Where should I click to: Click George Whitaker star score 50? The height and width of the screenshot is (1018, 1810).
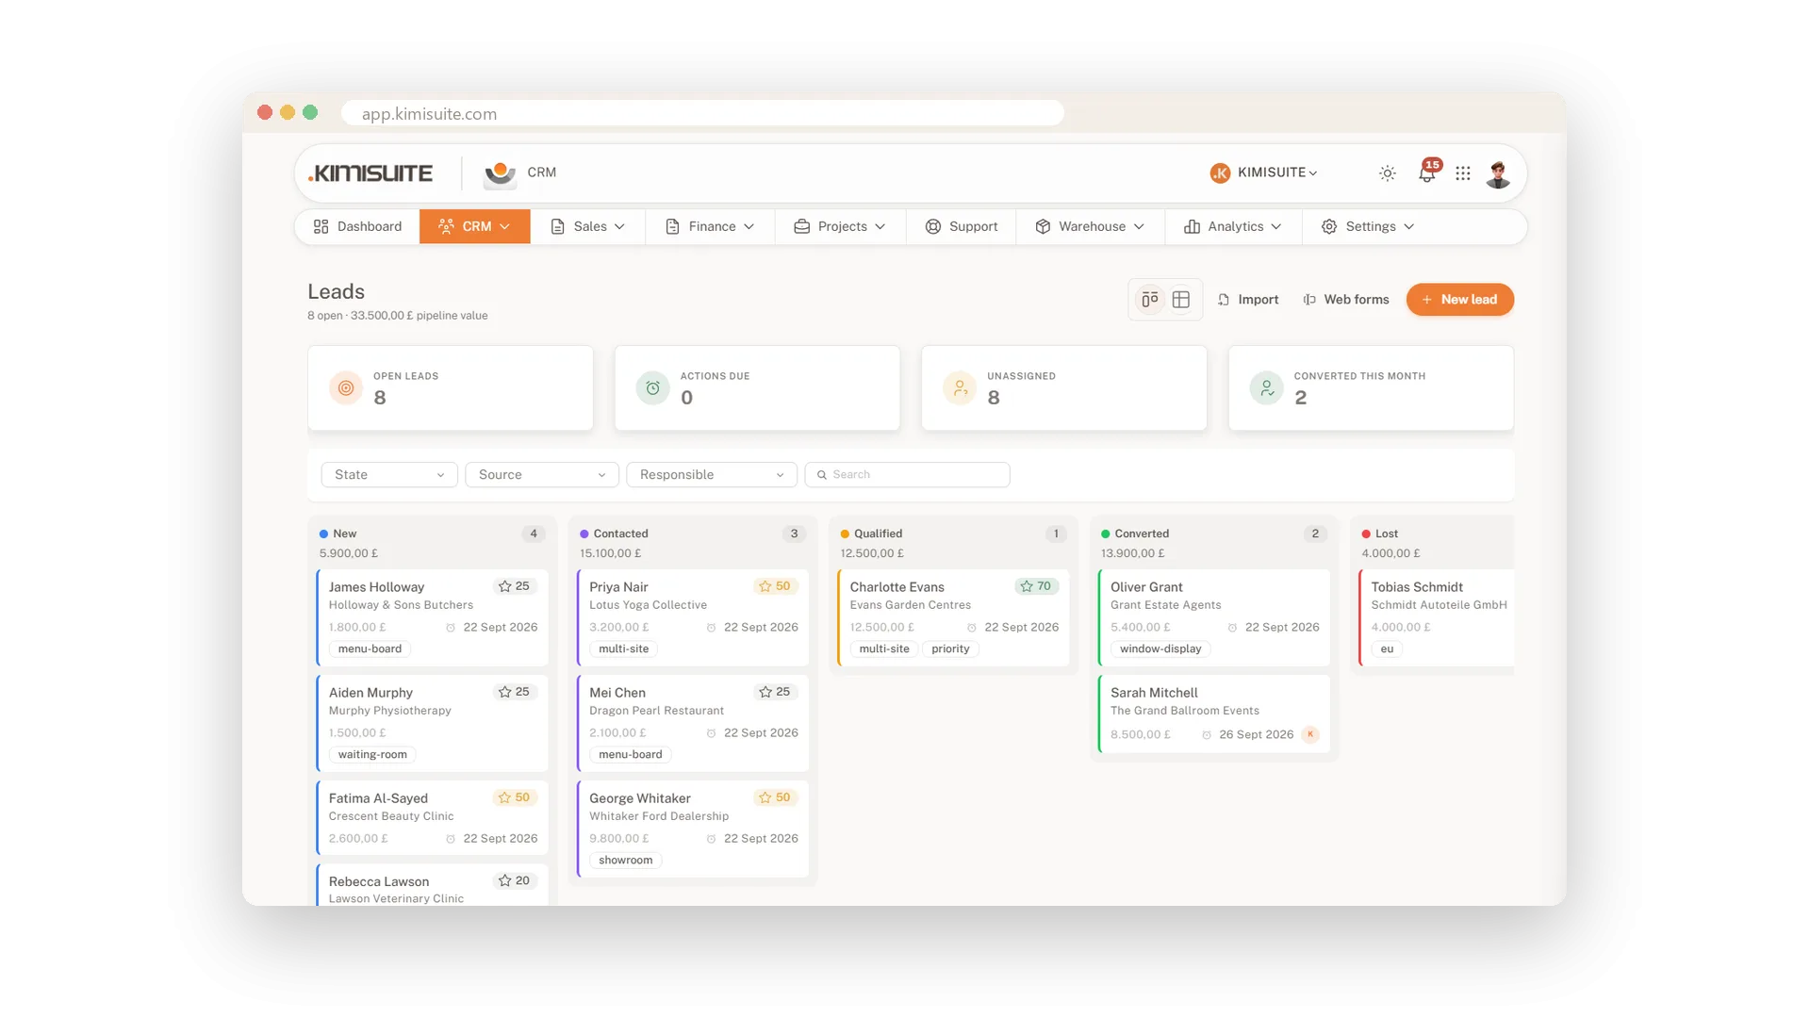click(x=775, y=797)
